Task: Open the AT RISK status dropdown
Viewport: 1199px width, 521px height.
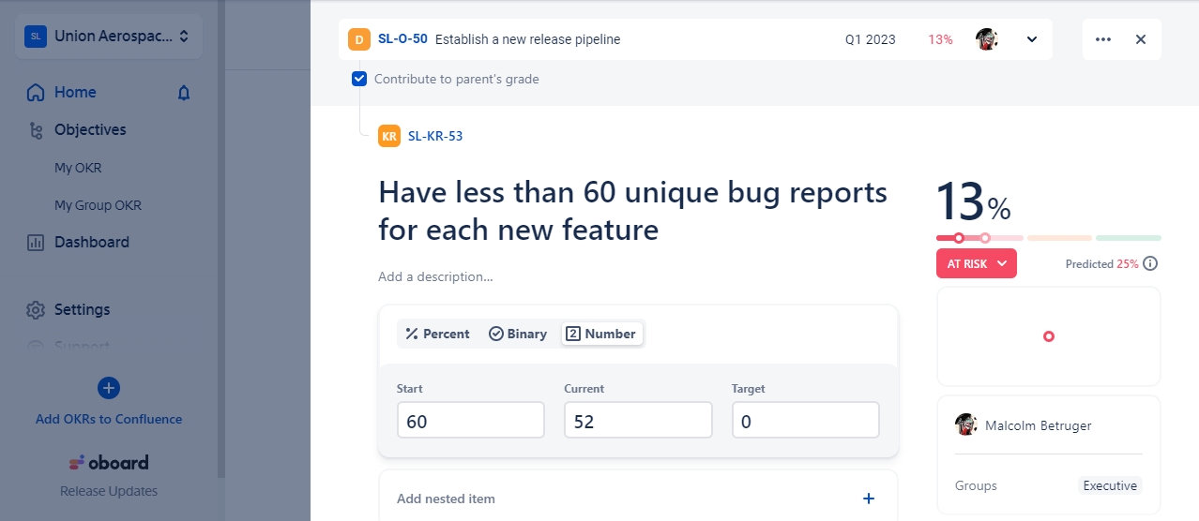Action: coord(977,263)
